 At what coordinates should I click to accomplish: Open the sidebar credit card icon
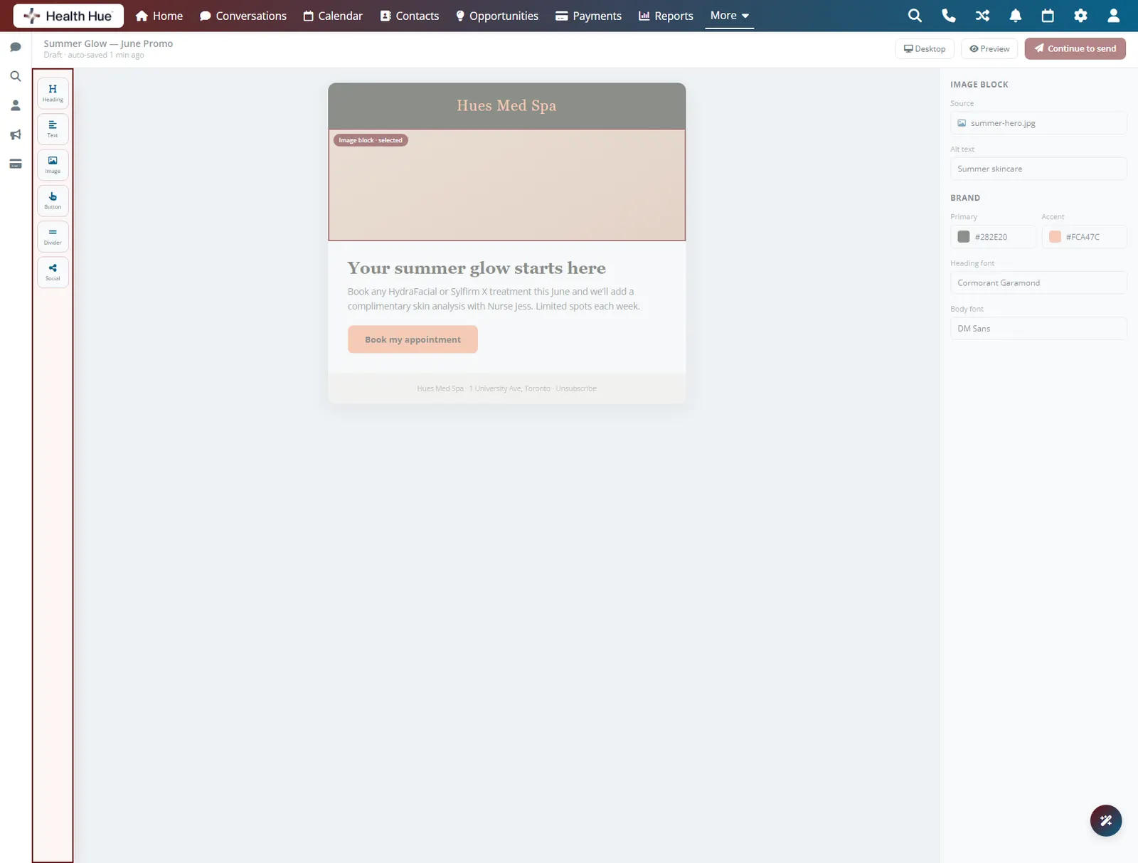point(16,164)
